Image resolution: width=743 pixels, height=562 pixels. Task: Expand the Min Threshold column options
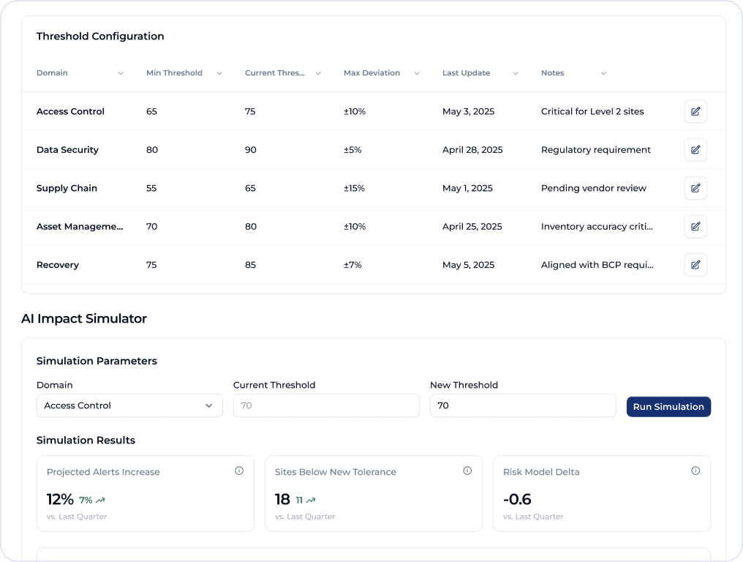click(x=219, y=73)
